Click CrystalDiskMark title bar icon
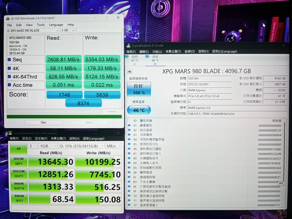Image resolution: width=292 pixels, height=219 pixels. pos(10,133)
